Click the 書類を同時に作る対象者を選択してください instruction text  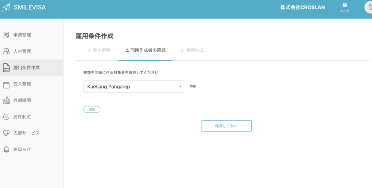[121, 73]
